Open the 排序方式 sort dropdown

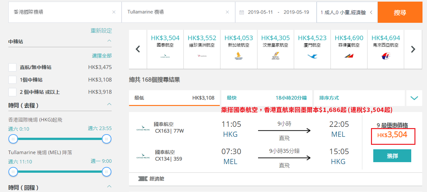pos(359,98)
